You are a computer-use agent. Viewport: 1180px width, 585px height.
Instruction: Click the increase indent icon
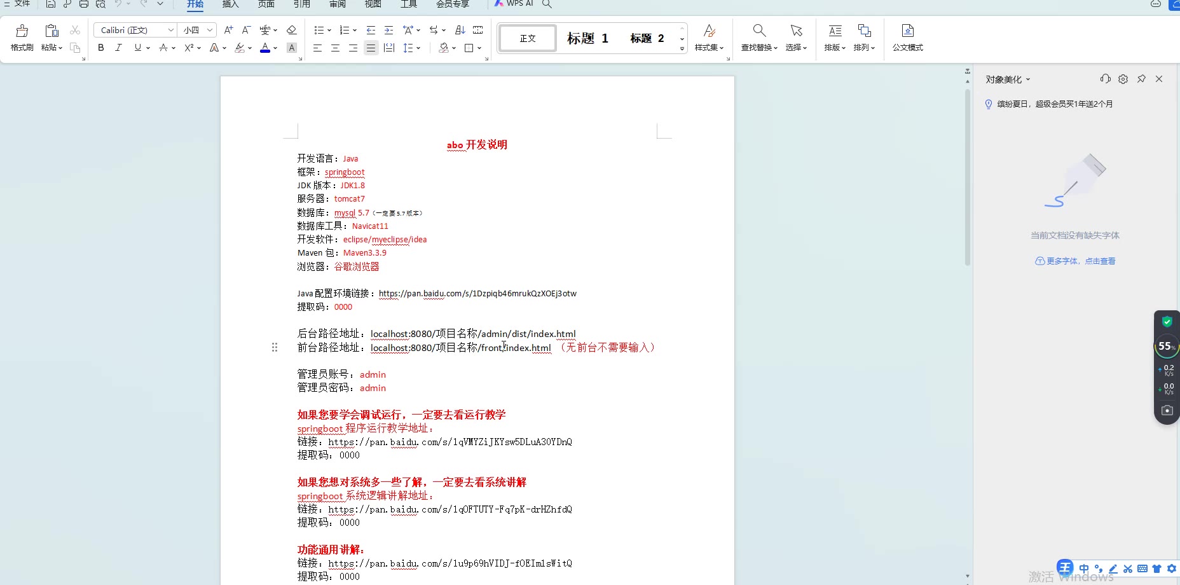tap(388, 30)
